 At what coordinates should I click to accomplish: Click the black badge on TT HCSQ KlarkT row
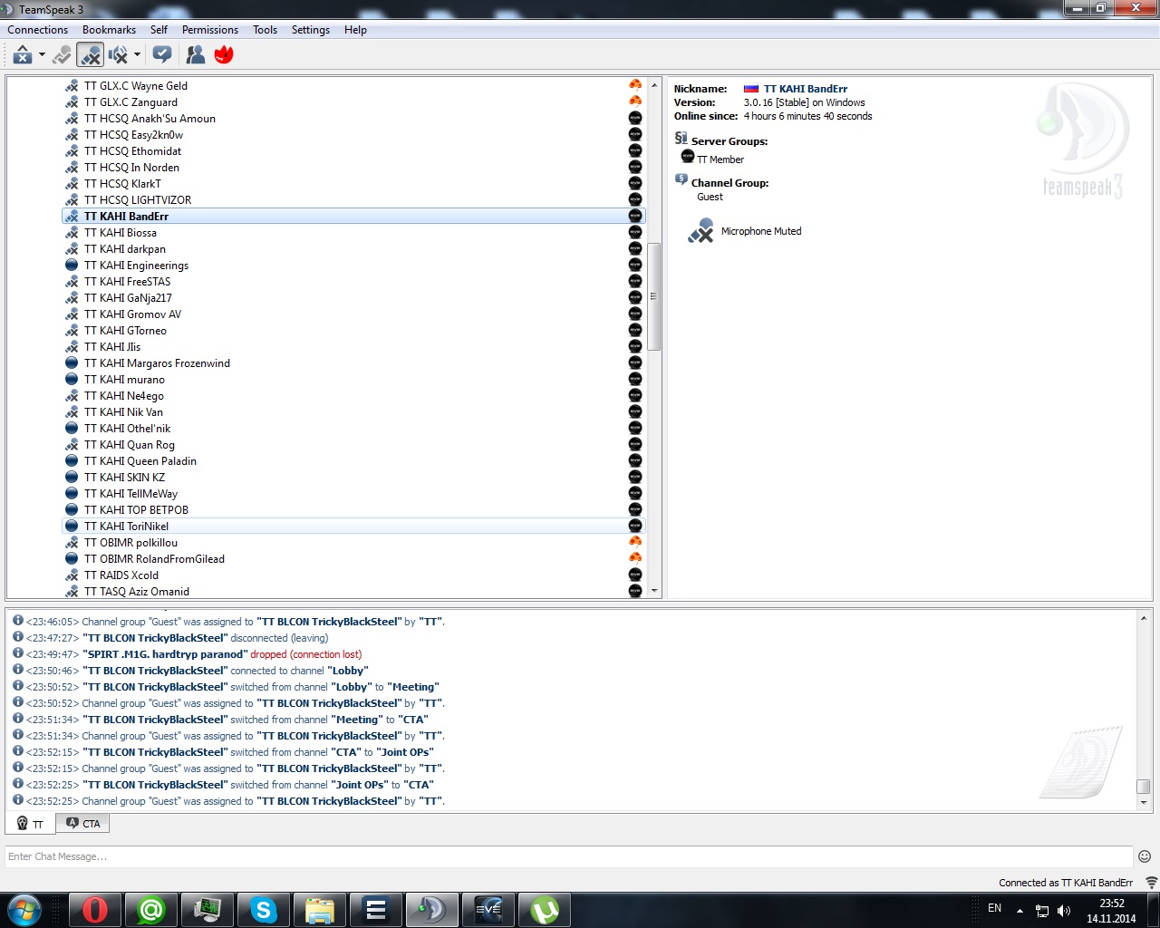[635, 184]
